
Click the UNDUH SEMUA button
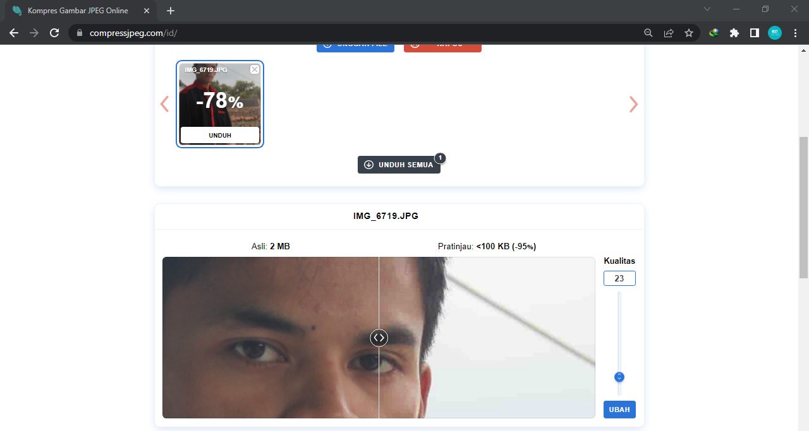point(399,165)
